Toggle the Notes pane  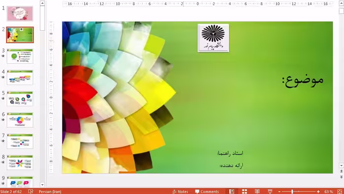click(180, 192)
